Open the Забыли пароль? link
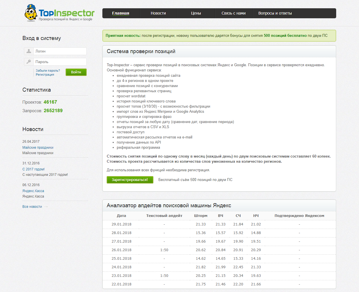 click(48, 71)
